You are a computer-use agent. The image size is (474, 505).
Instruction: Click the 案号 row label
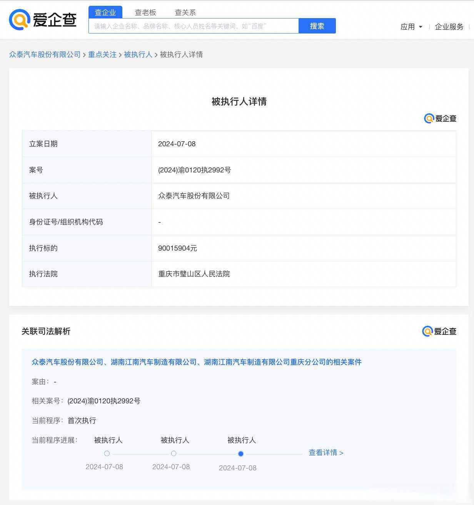click(36, 170)
